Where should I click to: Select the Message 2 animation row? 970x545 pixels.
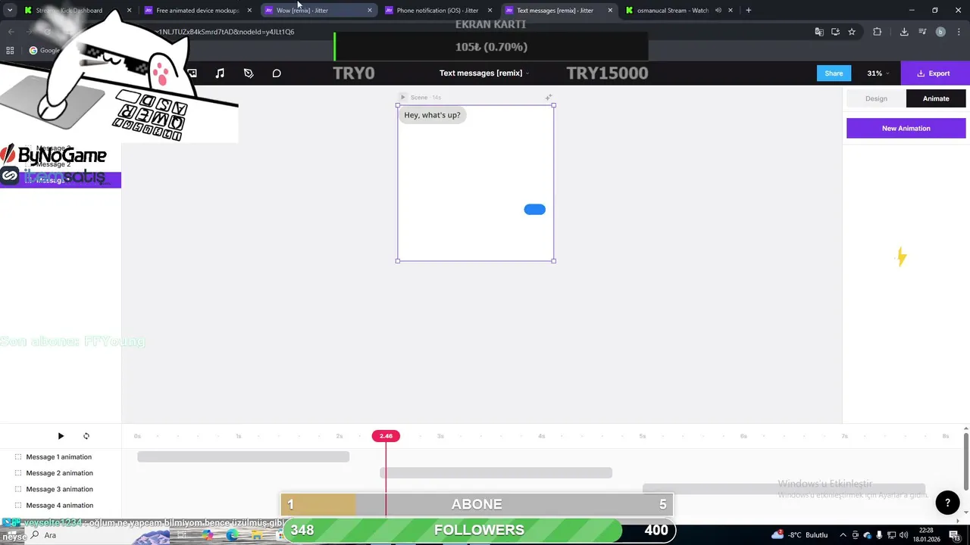pos(61,473)
